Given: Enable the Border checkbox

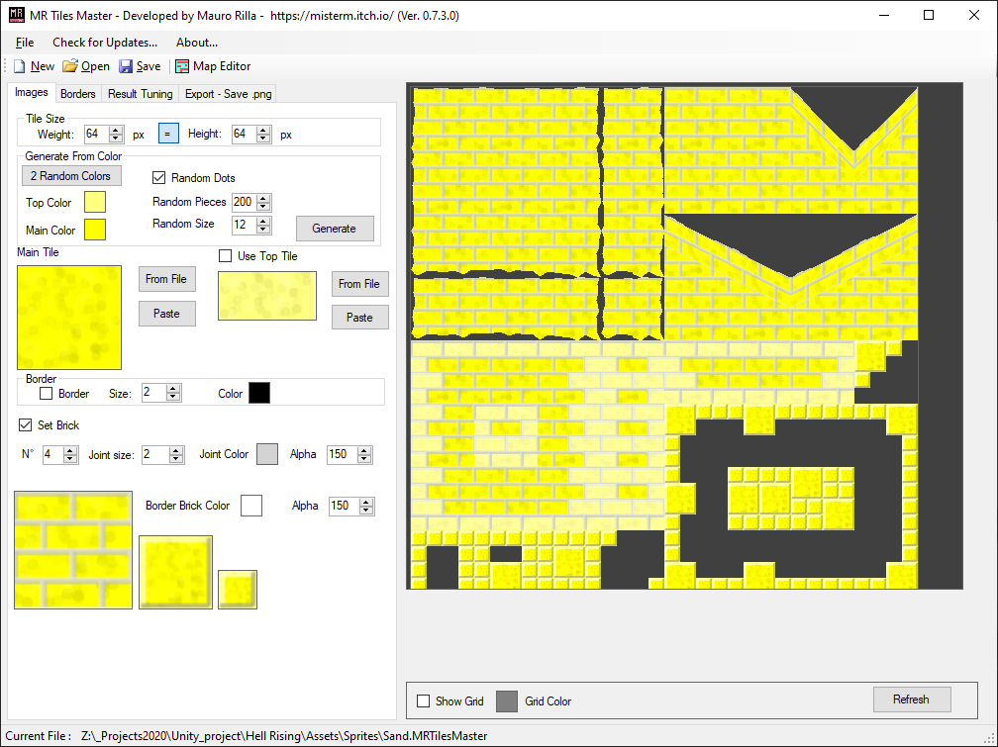Looking at the screenshot, I should 46,393.
